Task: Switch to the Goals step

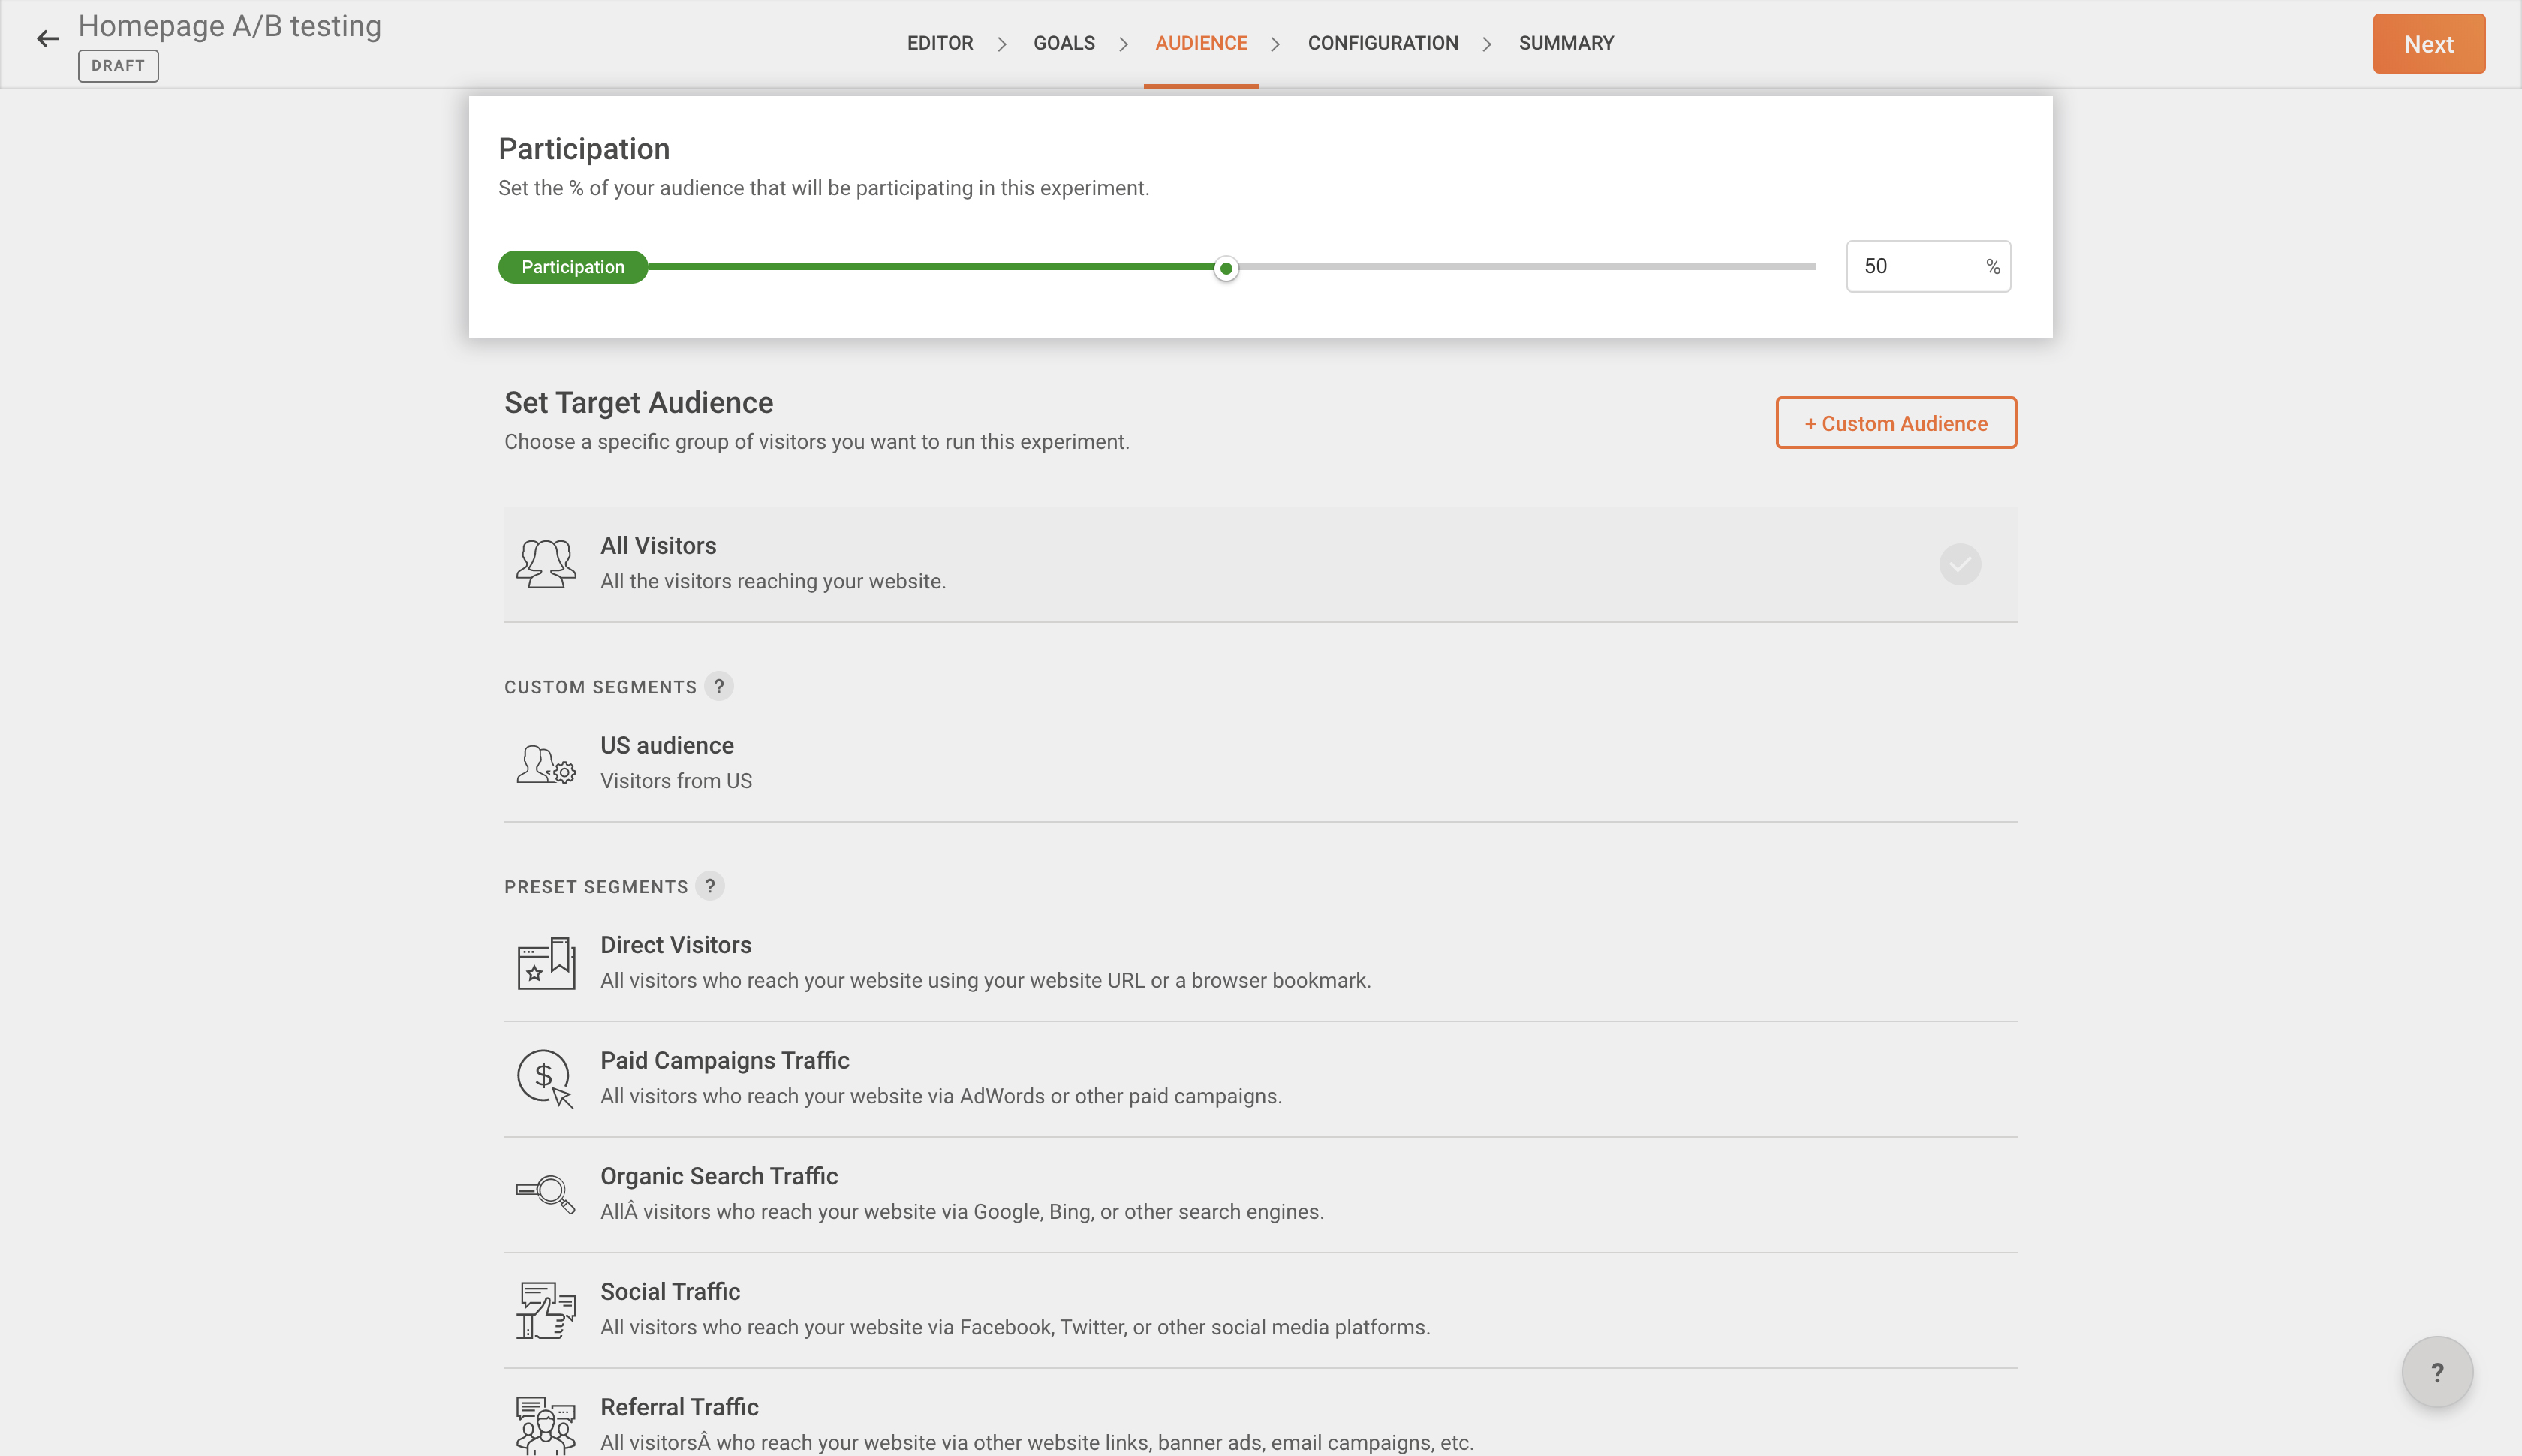Action: click(x=1064, y=43)
